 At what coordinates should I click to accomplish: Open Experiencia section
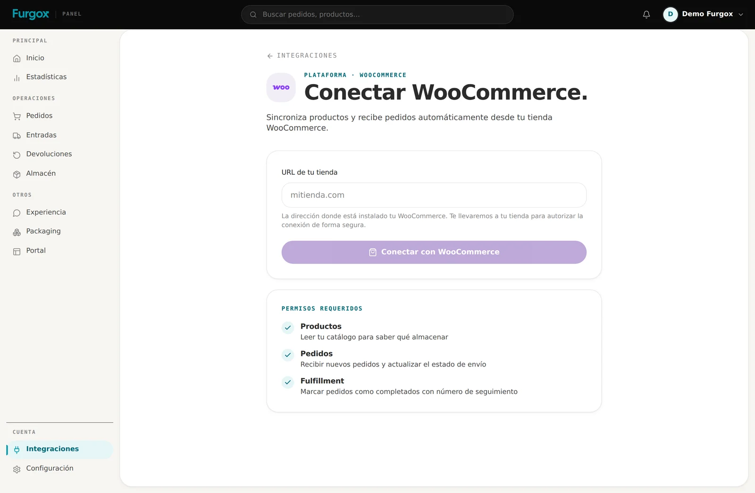[x=59, y=212]
